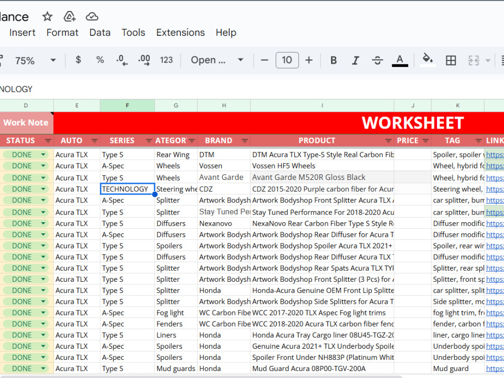Open borders options icon
The image size is (504, 378).
click(x=451, y=60)
